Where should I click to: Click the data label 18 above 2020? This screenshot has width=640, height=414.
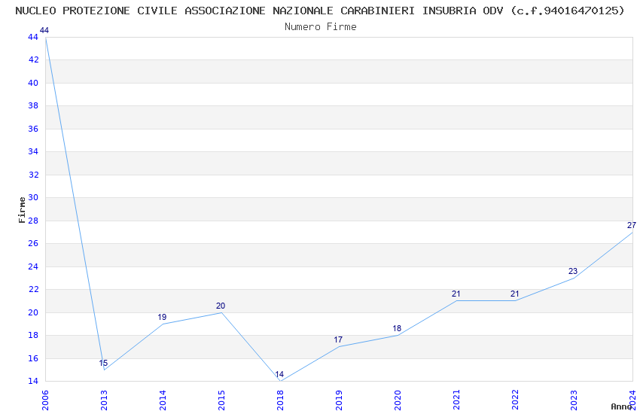click(397, 328)
